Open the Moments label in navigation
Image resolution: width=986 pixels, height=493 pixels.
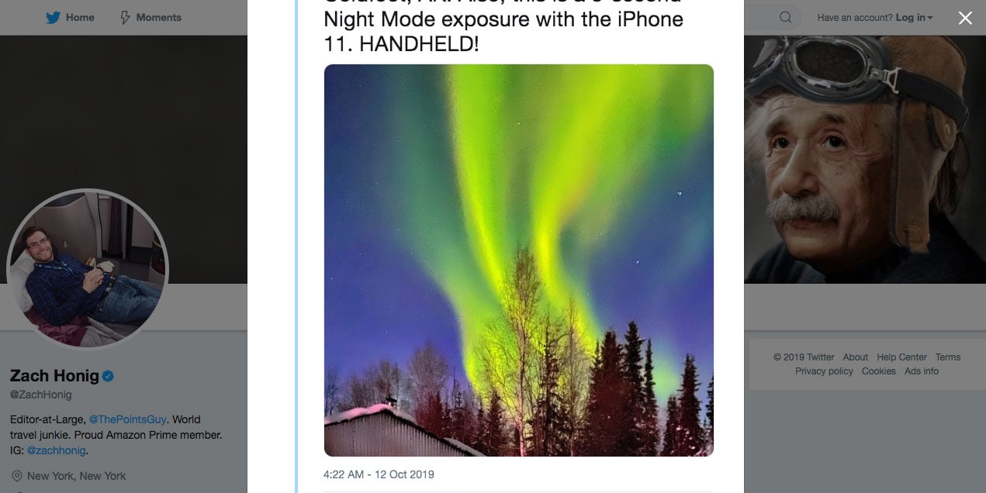[x=158, y=18]
